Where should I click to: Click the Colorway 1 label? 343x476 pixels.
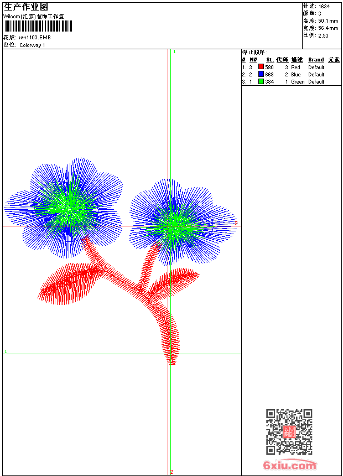(x=32, y=45)
